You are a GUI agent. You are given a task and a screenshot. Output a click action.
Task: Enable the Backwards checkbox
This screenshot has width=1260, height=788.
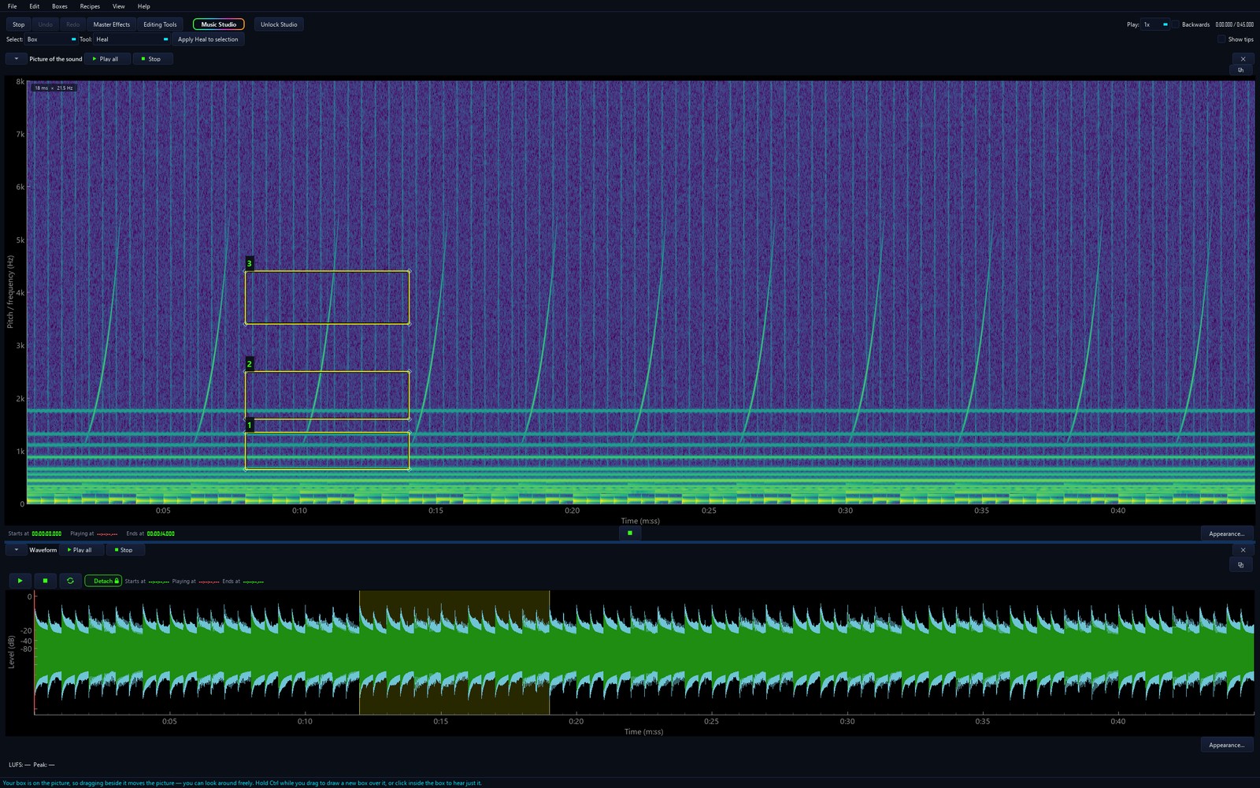[1175, 24]
